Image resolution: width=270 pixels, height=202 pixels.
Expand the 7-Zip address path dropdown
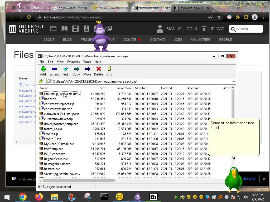tap(234, 82)
